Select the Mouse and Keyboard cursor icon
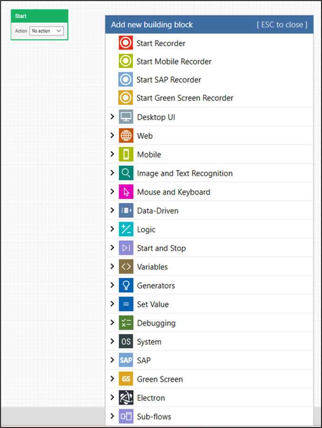This screenshot has height=428, width=322. click(125, 192)
